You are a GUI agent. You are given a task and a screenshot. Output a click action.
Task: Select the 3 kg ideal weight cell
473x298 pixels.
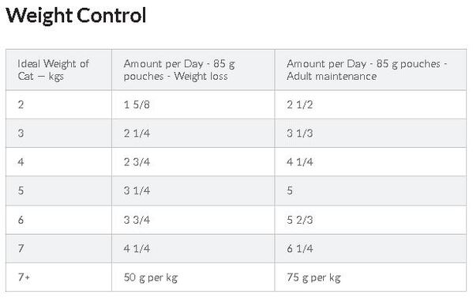pos(58,133)
